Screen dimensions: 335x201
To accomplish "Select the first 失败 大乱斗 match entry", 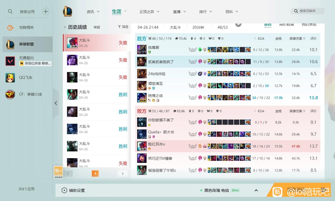I will (x=97, y=43).
